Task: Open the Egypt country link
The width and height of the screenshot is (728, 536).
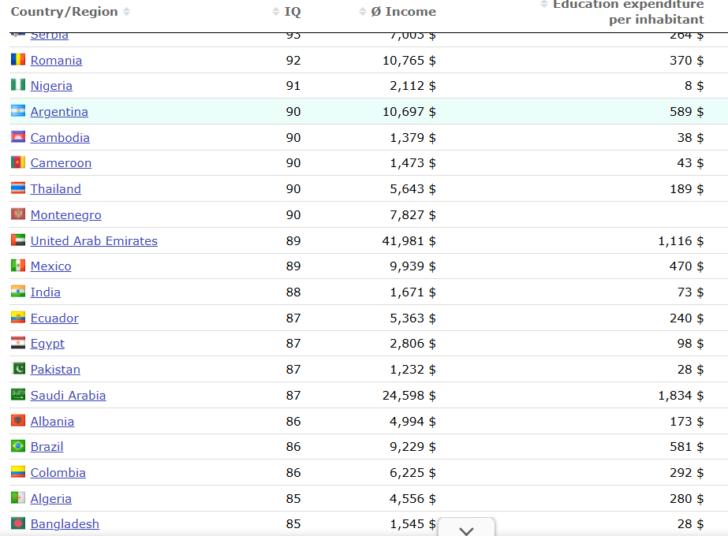Action: click(47, 344)
